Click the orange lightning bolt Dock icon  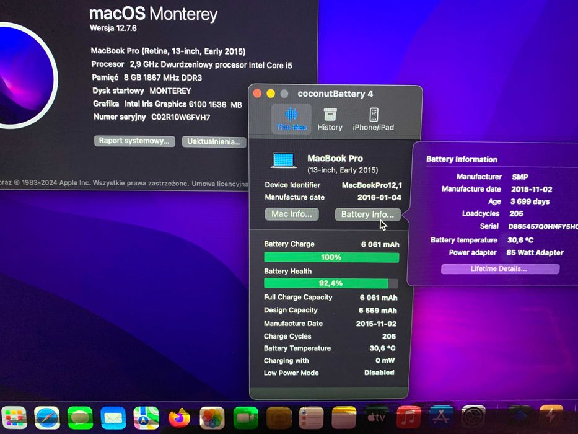click(x=551, y=416)
